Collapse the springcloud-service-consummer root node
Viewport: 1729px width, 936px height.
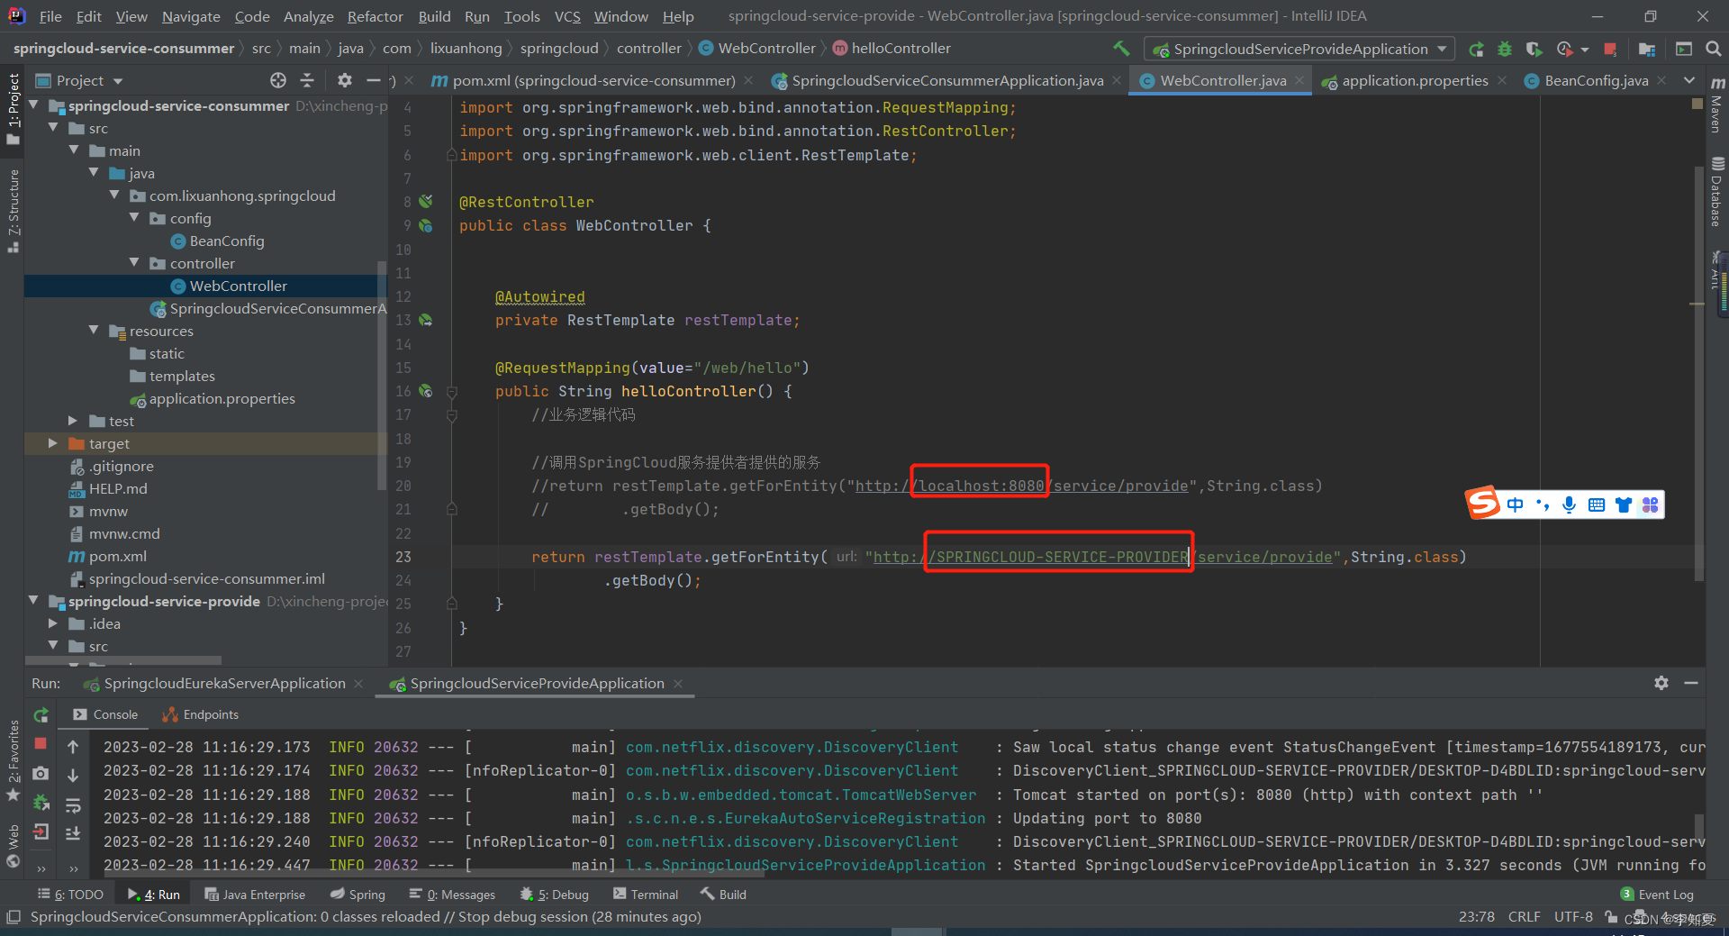coord(34,105)
